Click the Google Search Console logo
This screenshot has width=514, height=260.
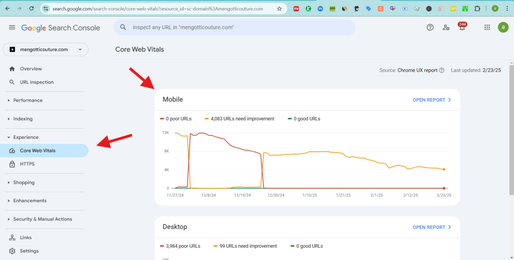pyautogui.click(x=61, y=28)
